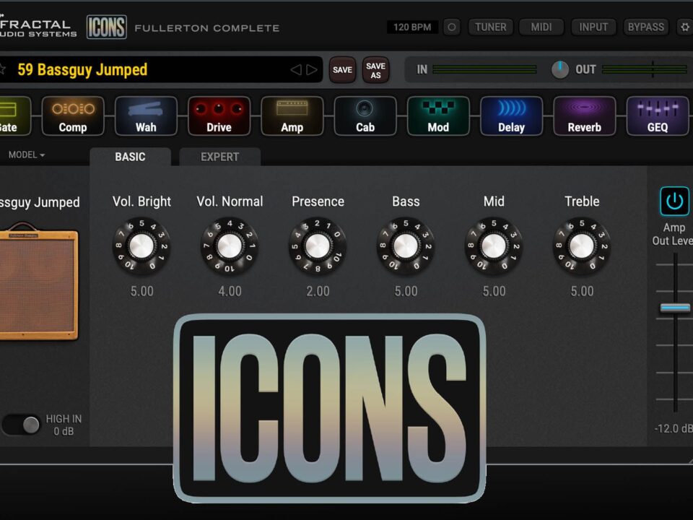693x520 pixels.
Task: Select the Drive block icon
Action: pos(219,116)
